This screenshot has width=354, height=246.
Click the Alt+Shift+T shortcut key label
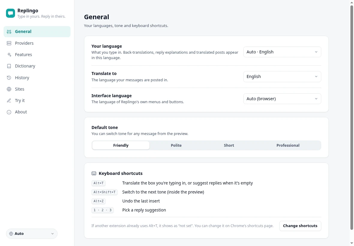104,192
